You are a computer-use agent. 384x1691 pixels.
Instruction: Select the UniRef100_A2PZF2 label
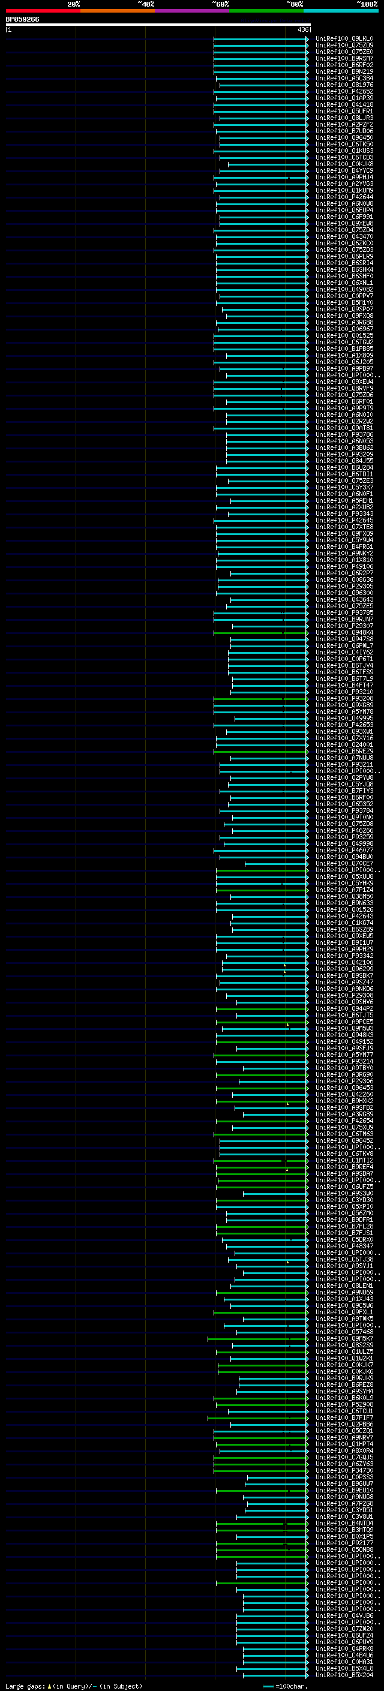pos(344,125)
